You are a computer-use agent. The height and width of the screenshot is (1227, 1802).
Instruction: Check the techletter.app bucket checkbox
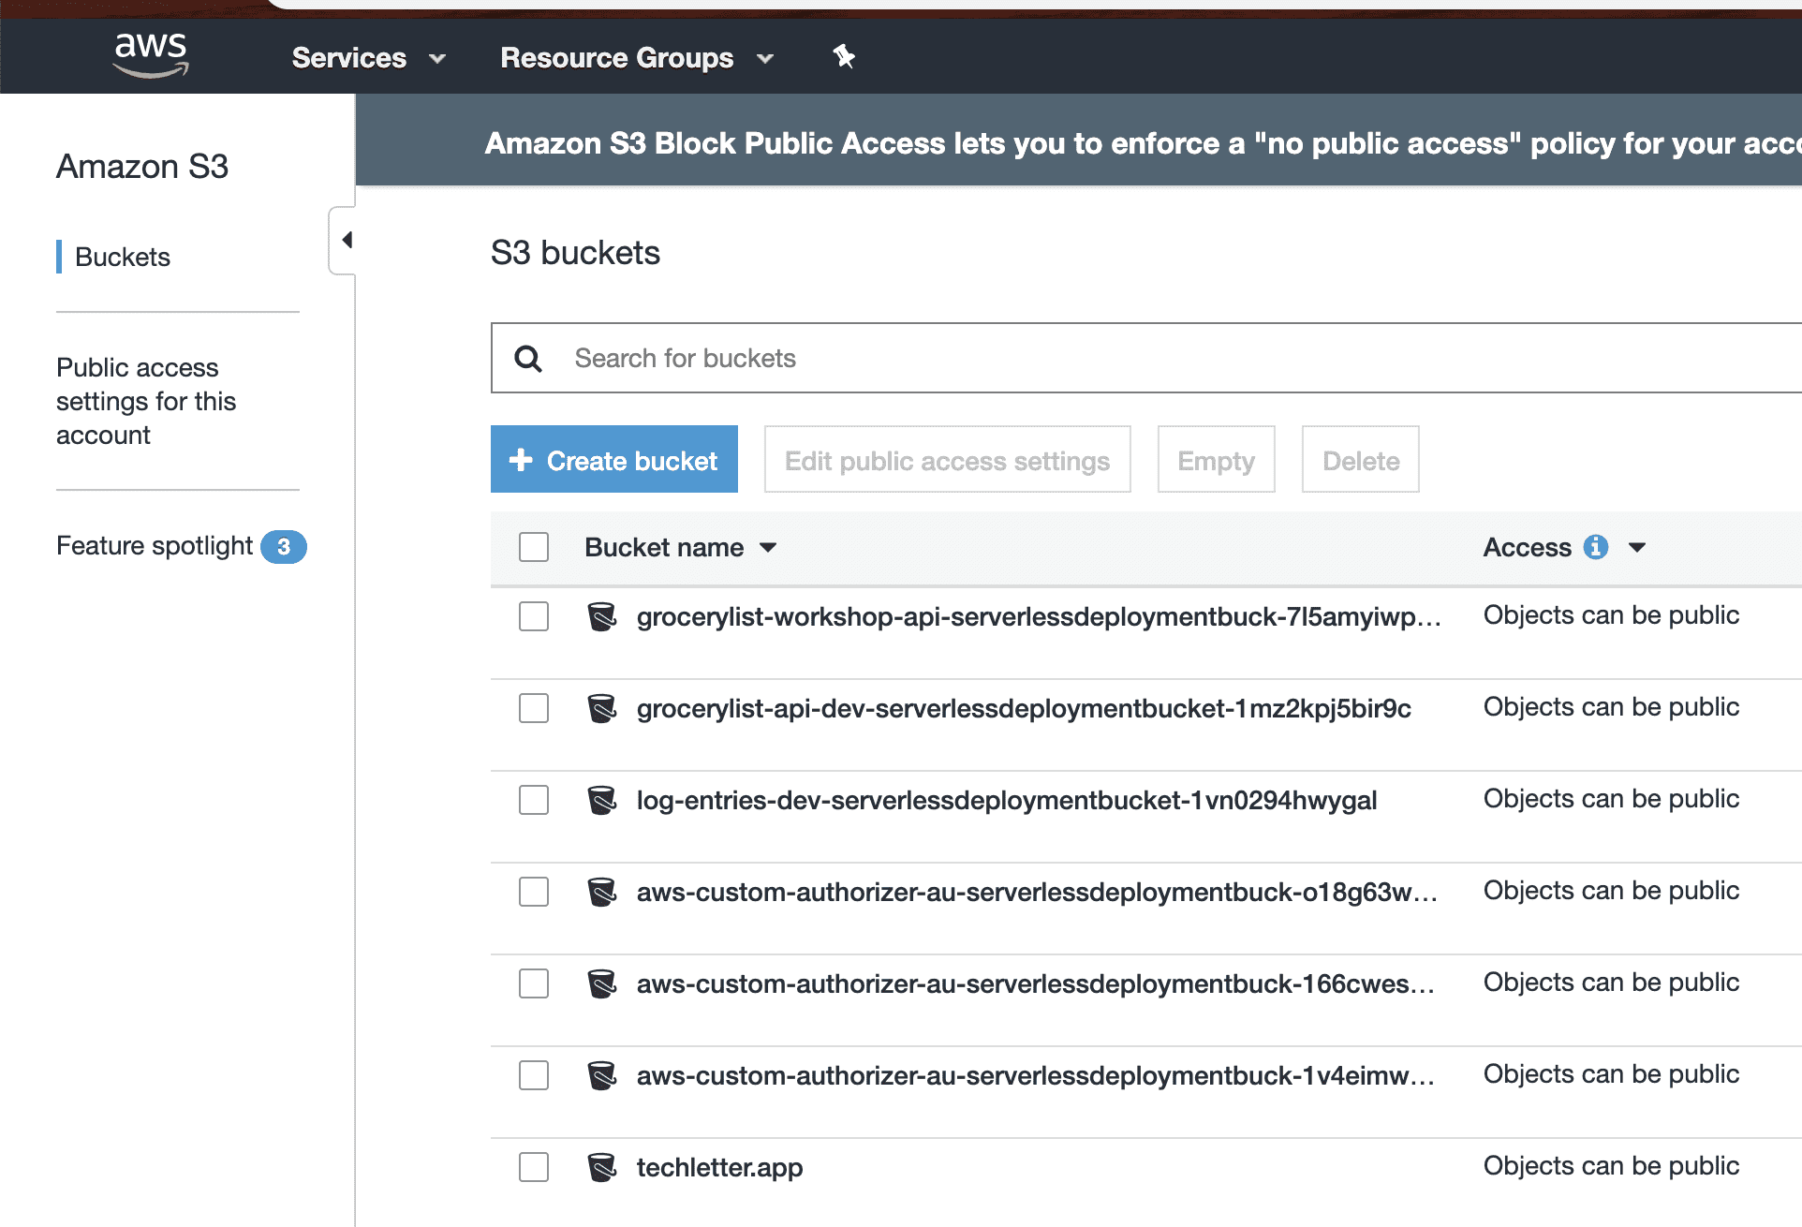tap(534, 1167)
